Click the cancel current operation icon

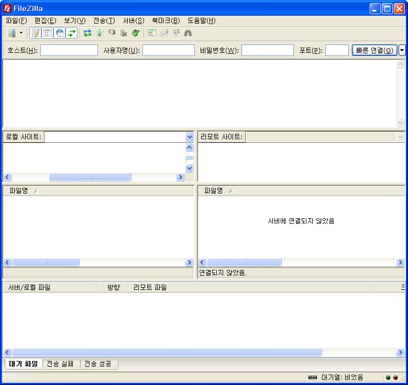click(112, 33)
